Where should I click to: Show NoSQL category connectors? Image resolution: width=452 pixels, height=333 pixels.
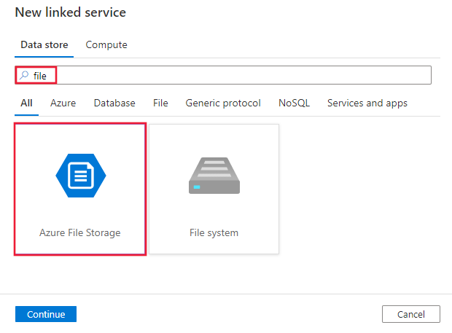(294, 103)
